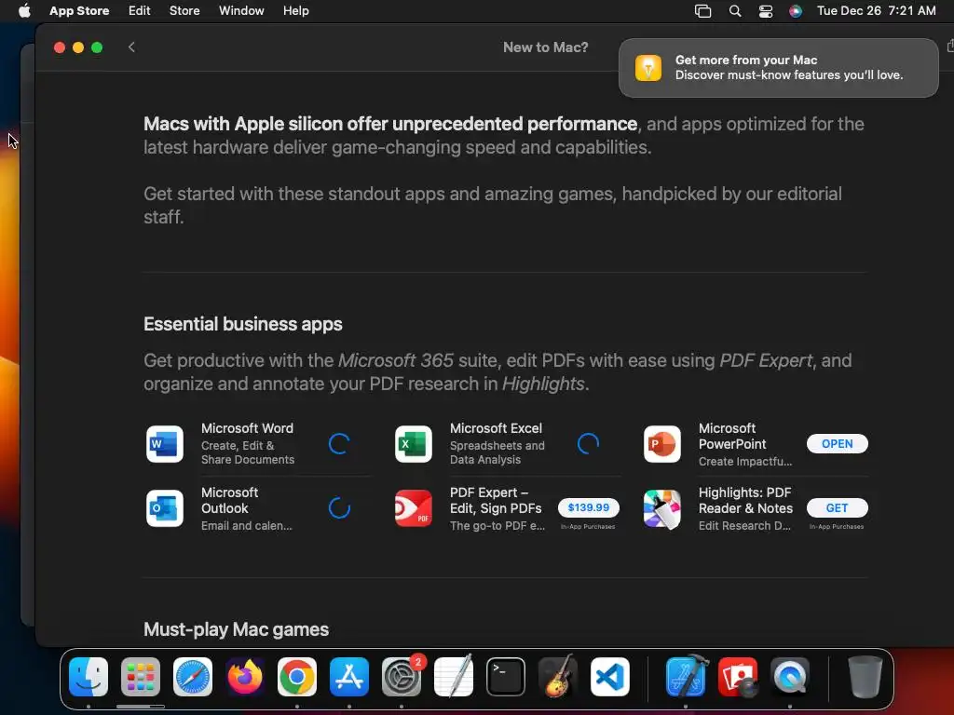Open the Trash in the Dock

pos(865,677)
